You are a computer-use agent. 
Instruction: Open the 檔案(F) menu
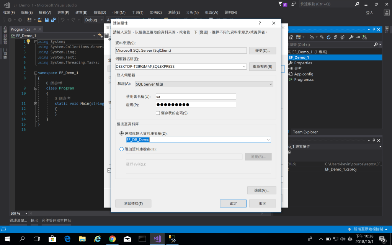(9, 12)
